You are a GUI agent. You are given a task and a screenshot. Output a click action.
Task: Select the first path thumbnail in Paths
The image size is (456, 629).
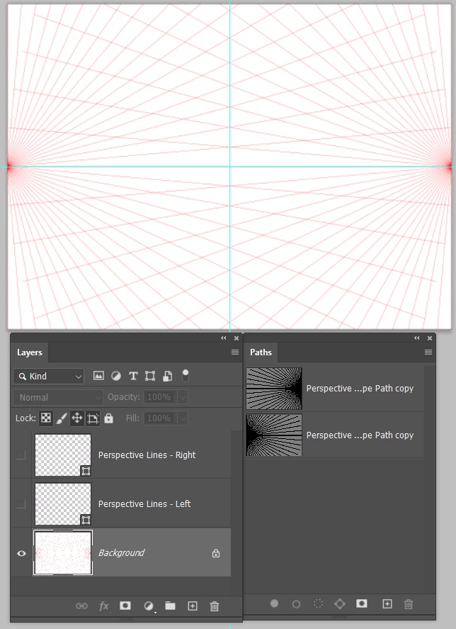tap(274, 389)
